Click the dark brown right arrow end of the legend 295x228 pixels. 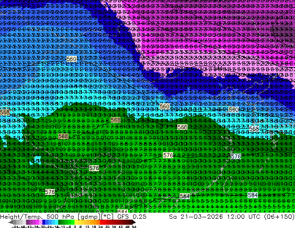134,222
